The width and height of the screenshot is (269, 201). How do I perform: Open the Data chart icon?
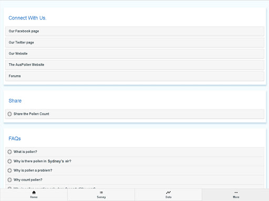168,193
